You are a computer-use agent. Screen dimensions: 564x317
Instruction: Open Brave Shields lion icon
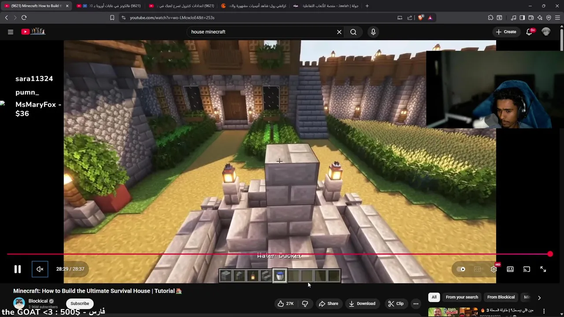421,18
